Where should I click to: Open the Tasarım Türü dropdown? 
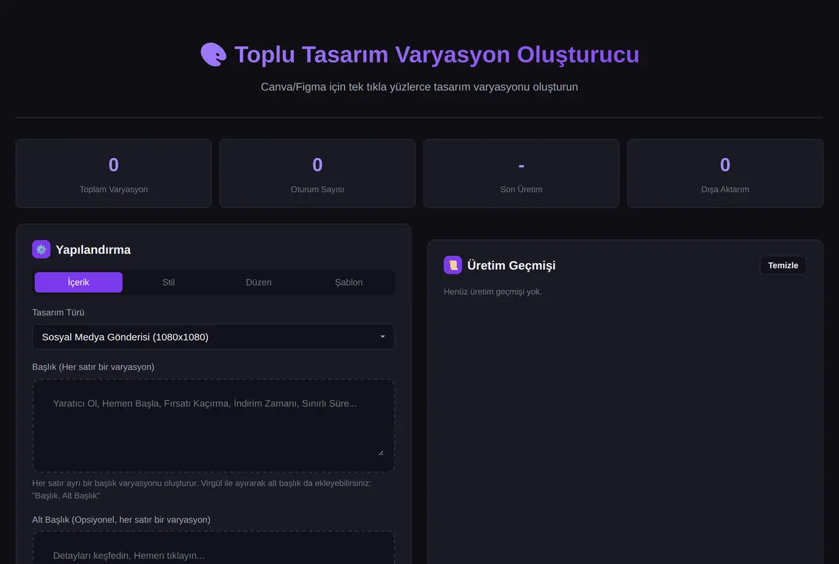coord(213,337)
